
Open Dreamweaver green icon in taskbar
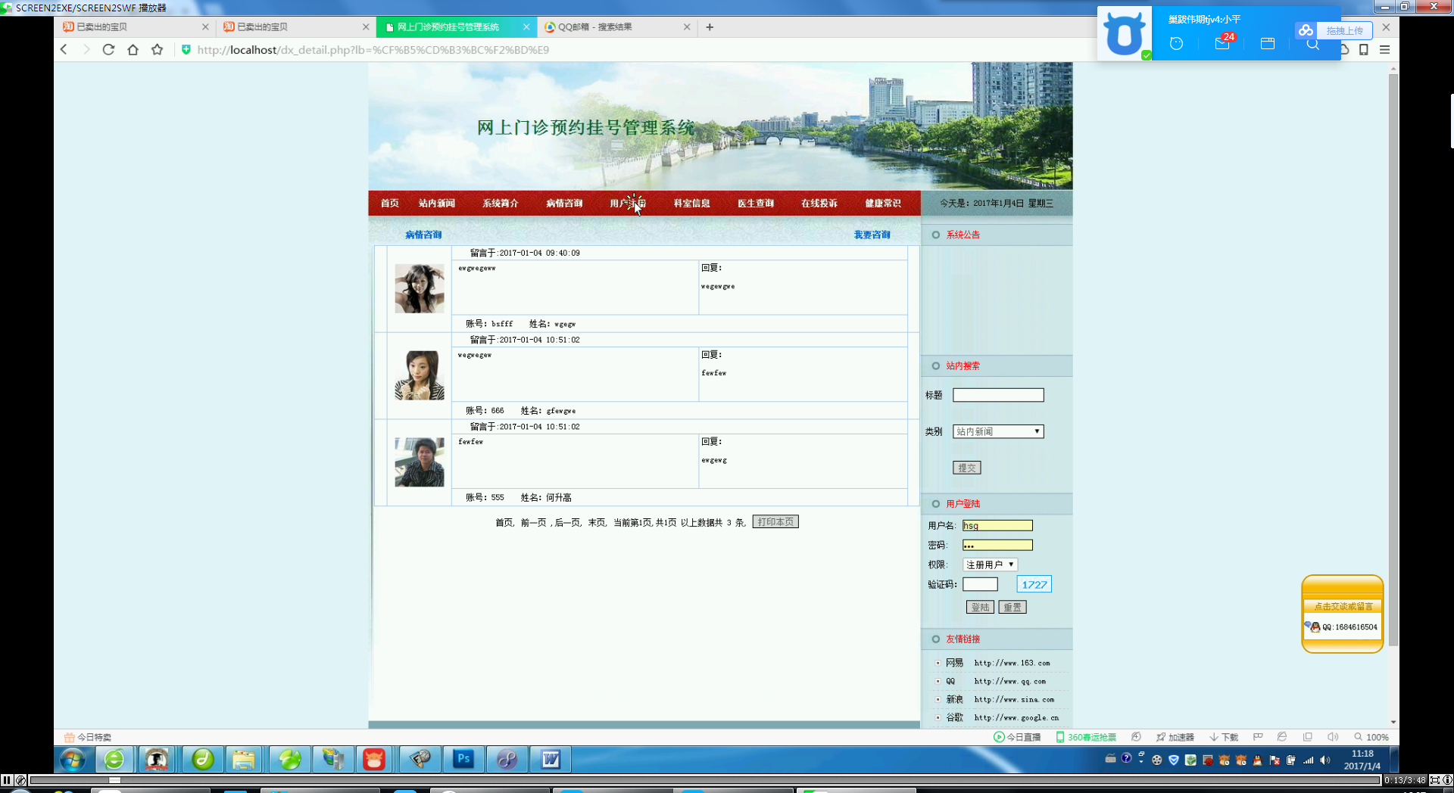[x=201, y=759]
